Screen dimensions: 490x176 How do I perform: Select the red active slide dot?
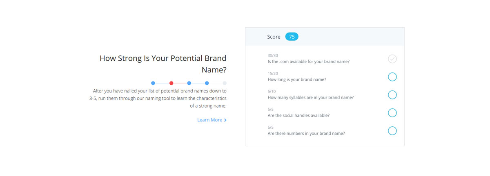point(171,83)
